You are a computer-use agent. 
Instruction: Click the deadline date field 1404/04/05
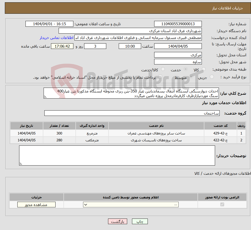click(178, 46)
